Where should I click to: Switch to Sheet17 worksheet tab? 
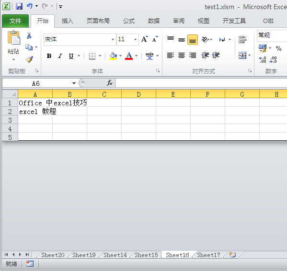pyautogui.click(x=208, y=255)
